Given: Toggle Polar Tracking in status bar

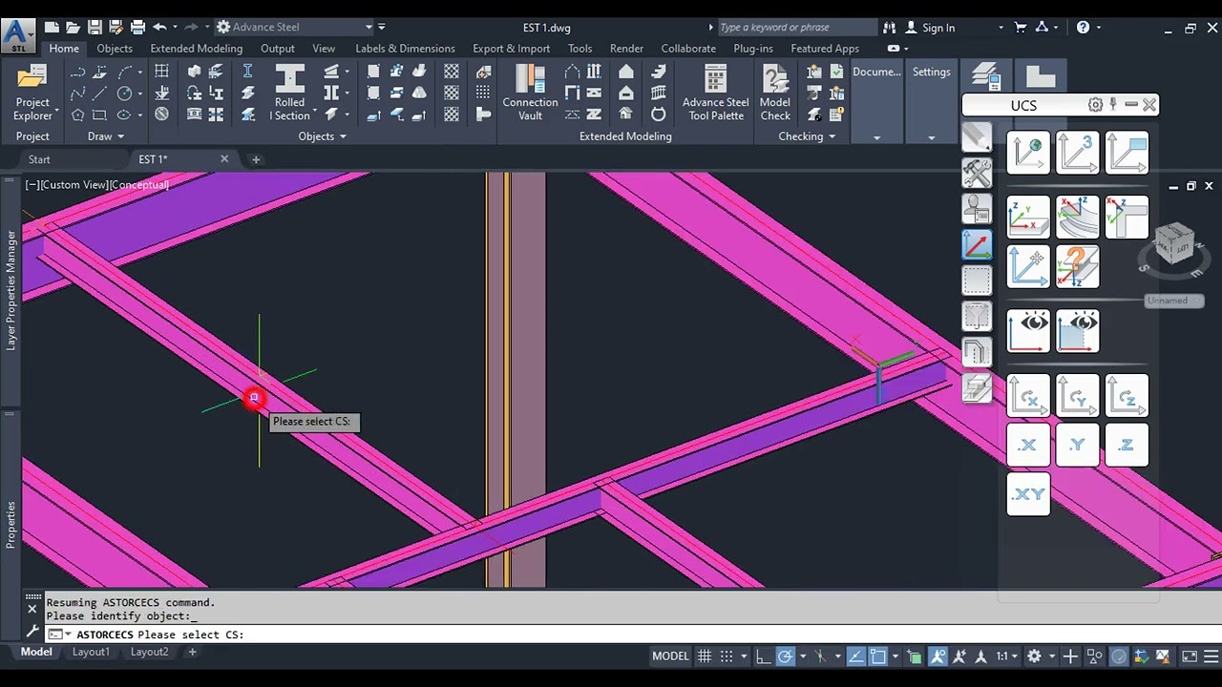Looking at the screenshot, I should (x=785, y=656).
